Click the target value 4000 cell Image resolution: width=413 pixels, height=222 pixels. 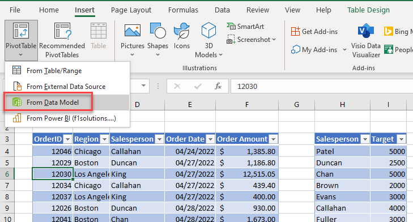[388, 208]
